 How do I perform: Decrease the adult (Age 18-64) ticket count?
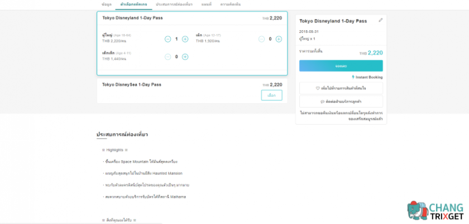coord(168,39)
